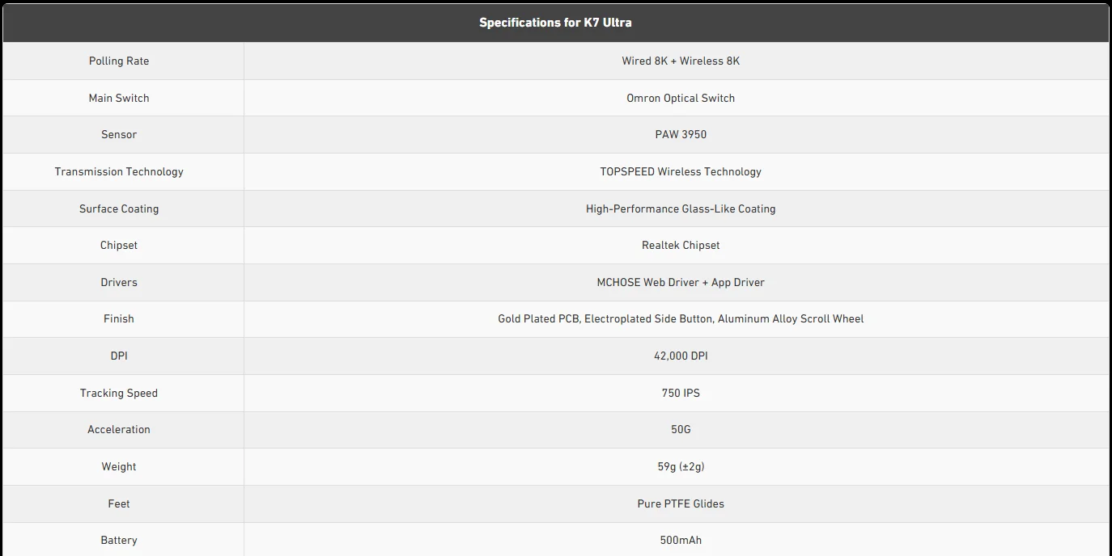Viewport: 1112px width, 556px height.
Task: Click the Pure PTFE Glides value
Action: tap(681, 503)
